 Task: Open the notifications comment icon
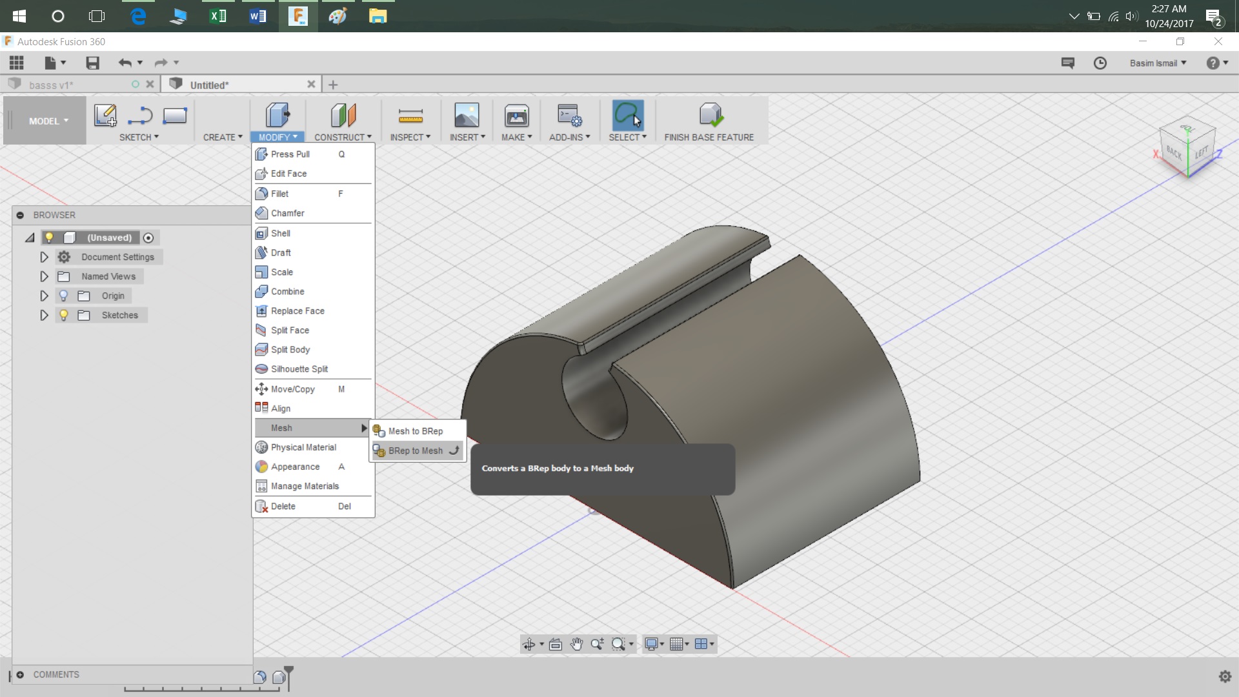click(1068, 63)
